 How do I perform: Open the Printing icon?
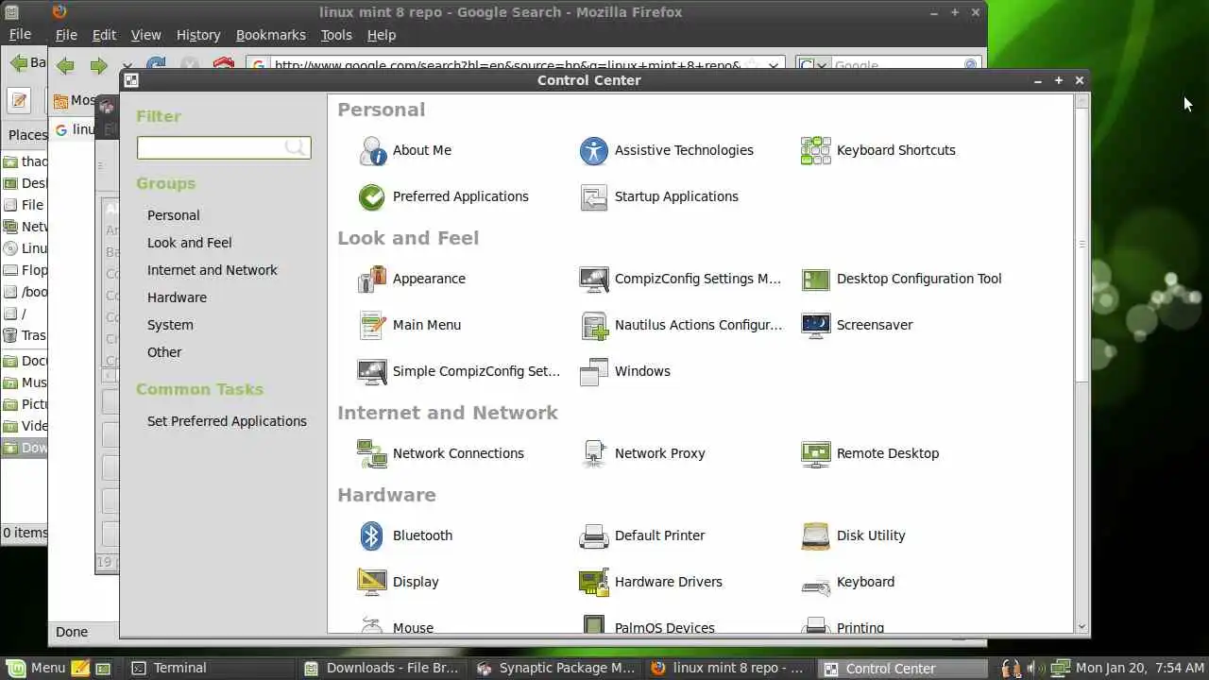point(816,623)
